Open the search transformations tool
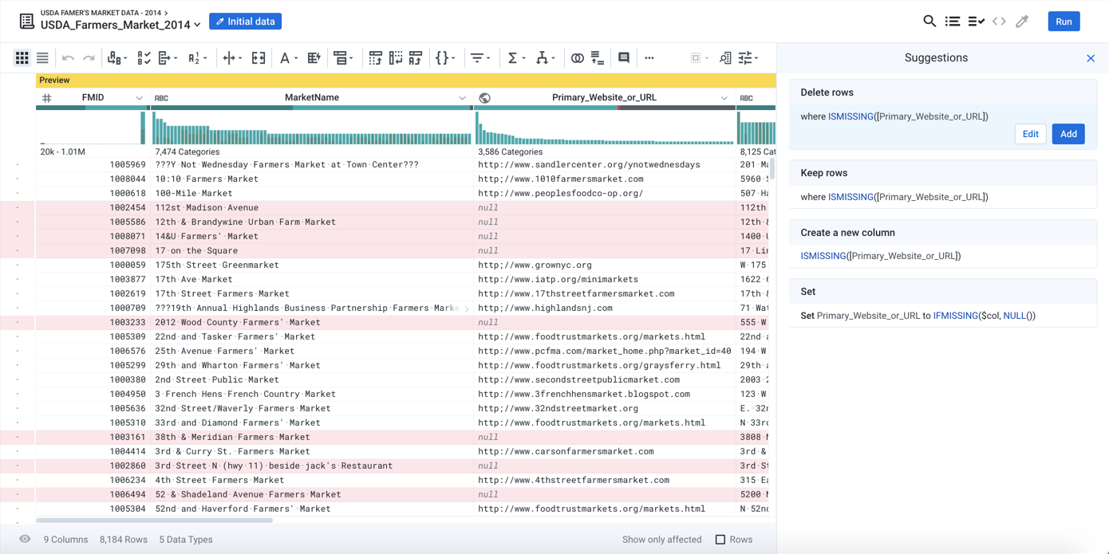 929,22
